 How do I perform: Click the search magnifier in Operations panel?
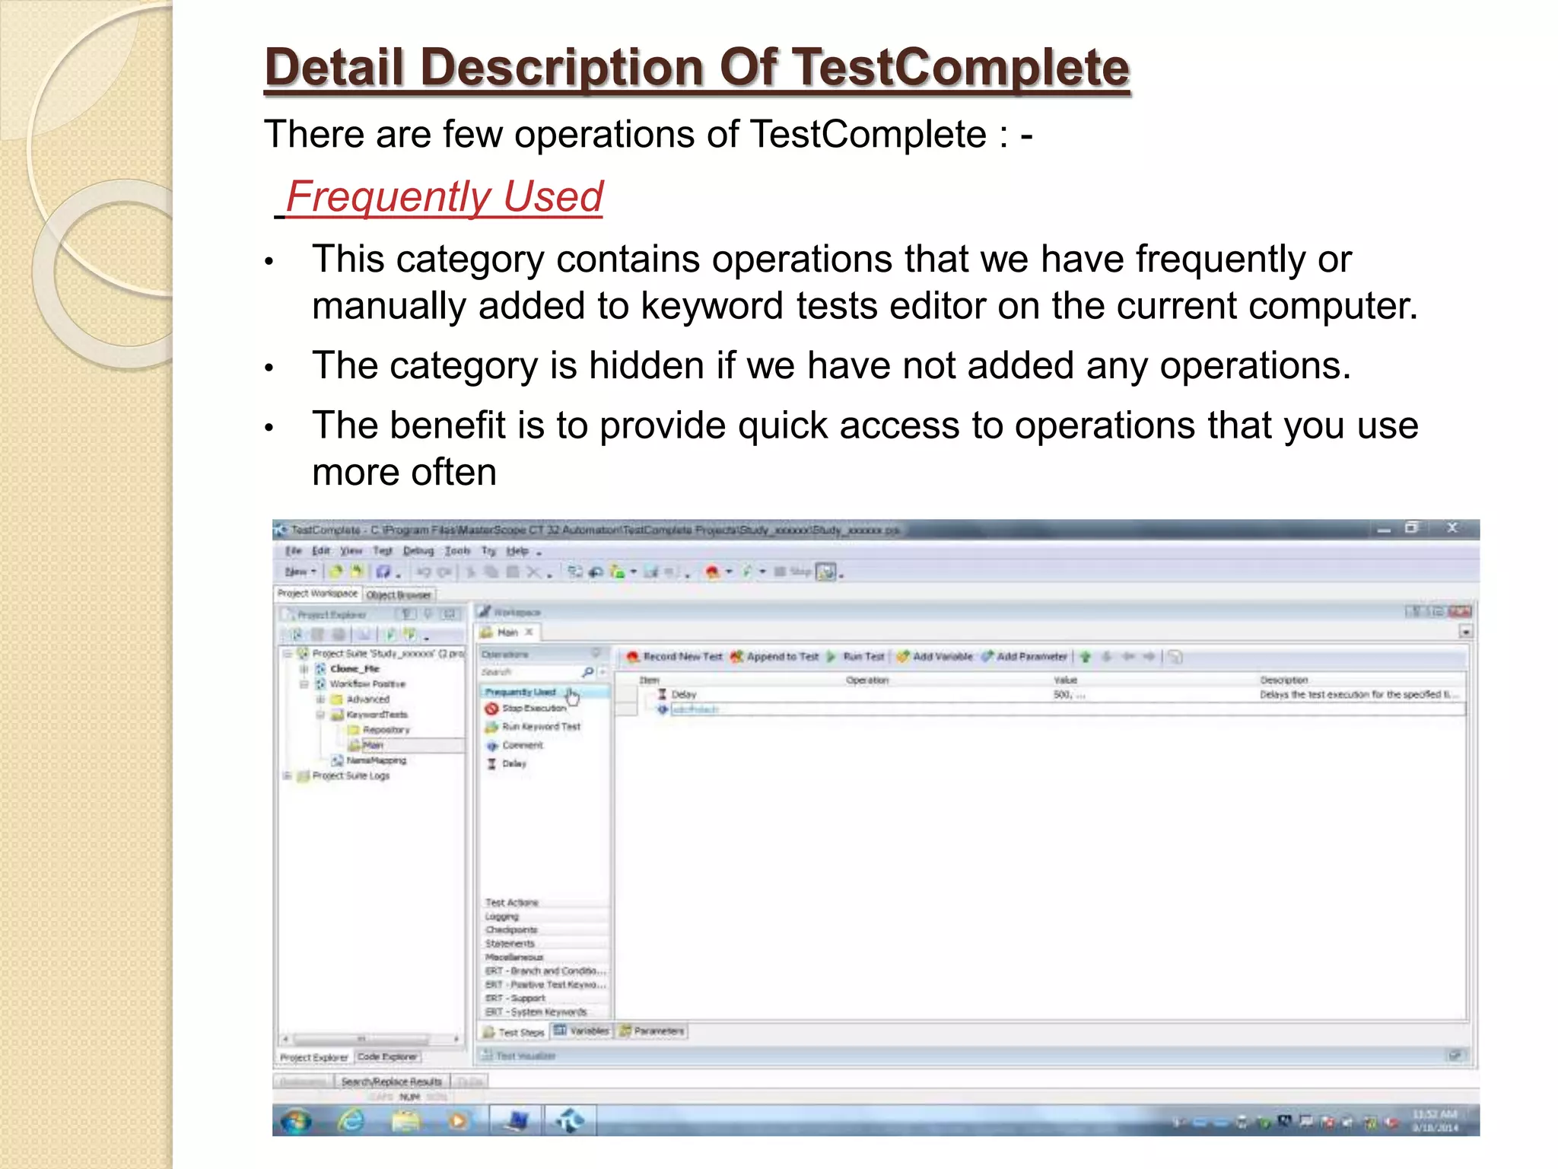(x=587, y=672)
